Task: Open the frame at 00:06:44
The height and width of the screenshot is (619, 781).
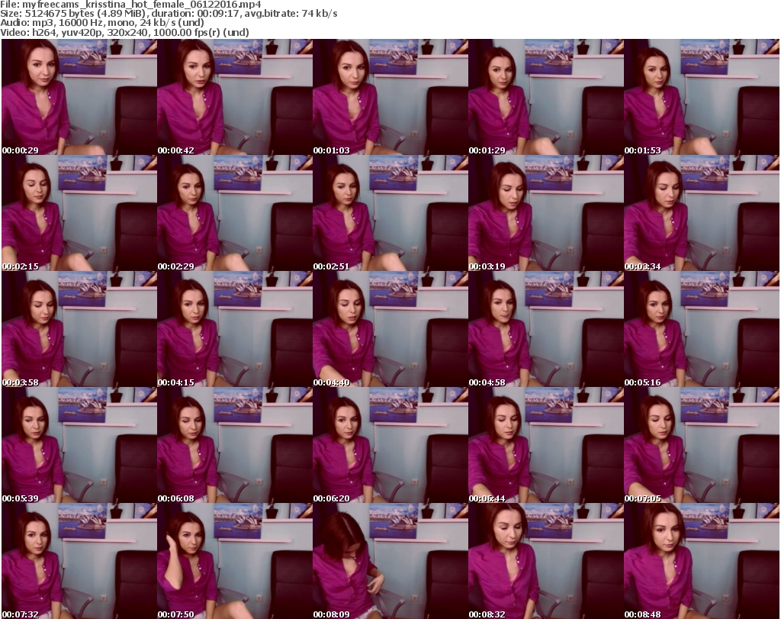Action: coord(546,446)
